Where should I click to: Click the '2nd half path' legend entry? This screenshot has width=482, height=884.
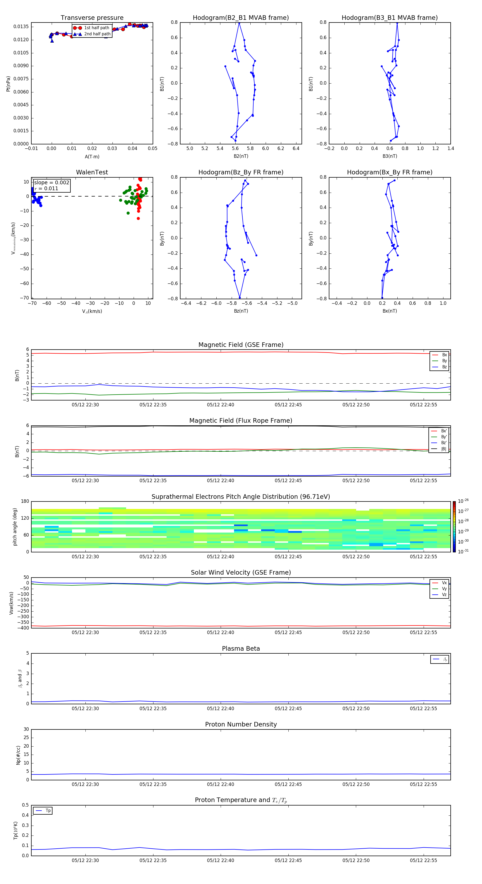pyautogui.click(x=92, y=34)
